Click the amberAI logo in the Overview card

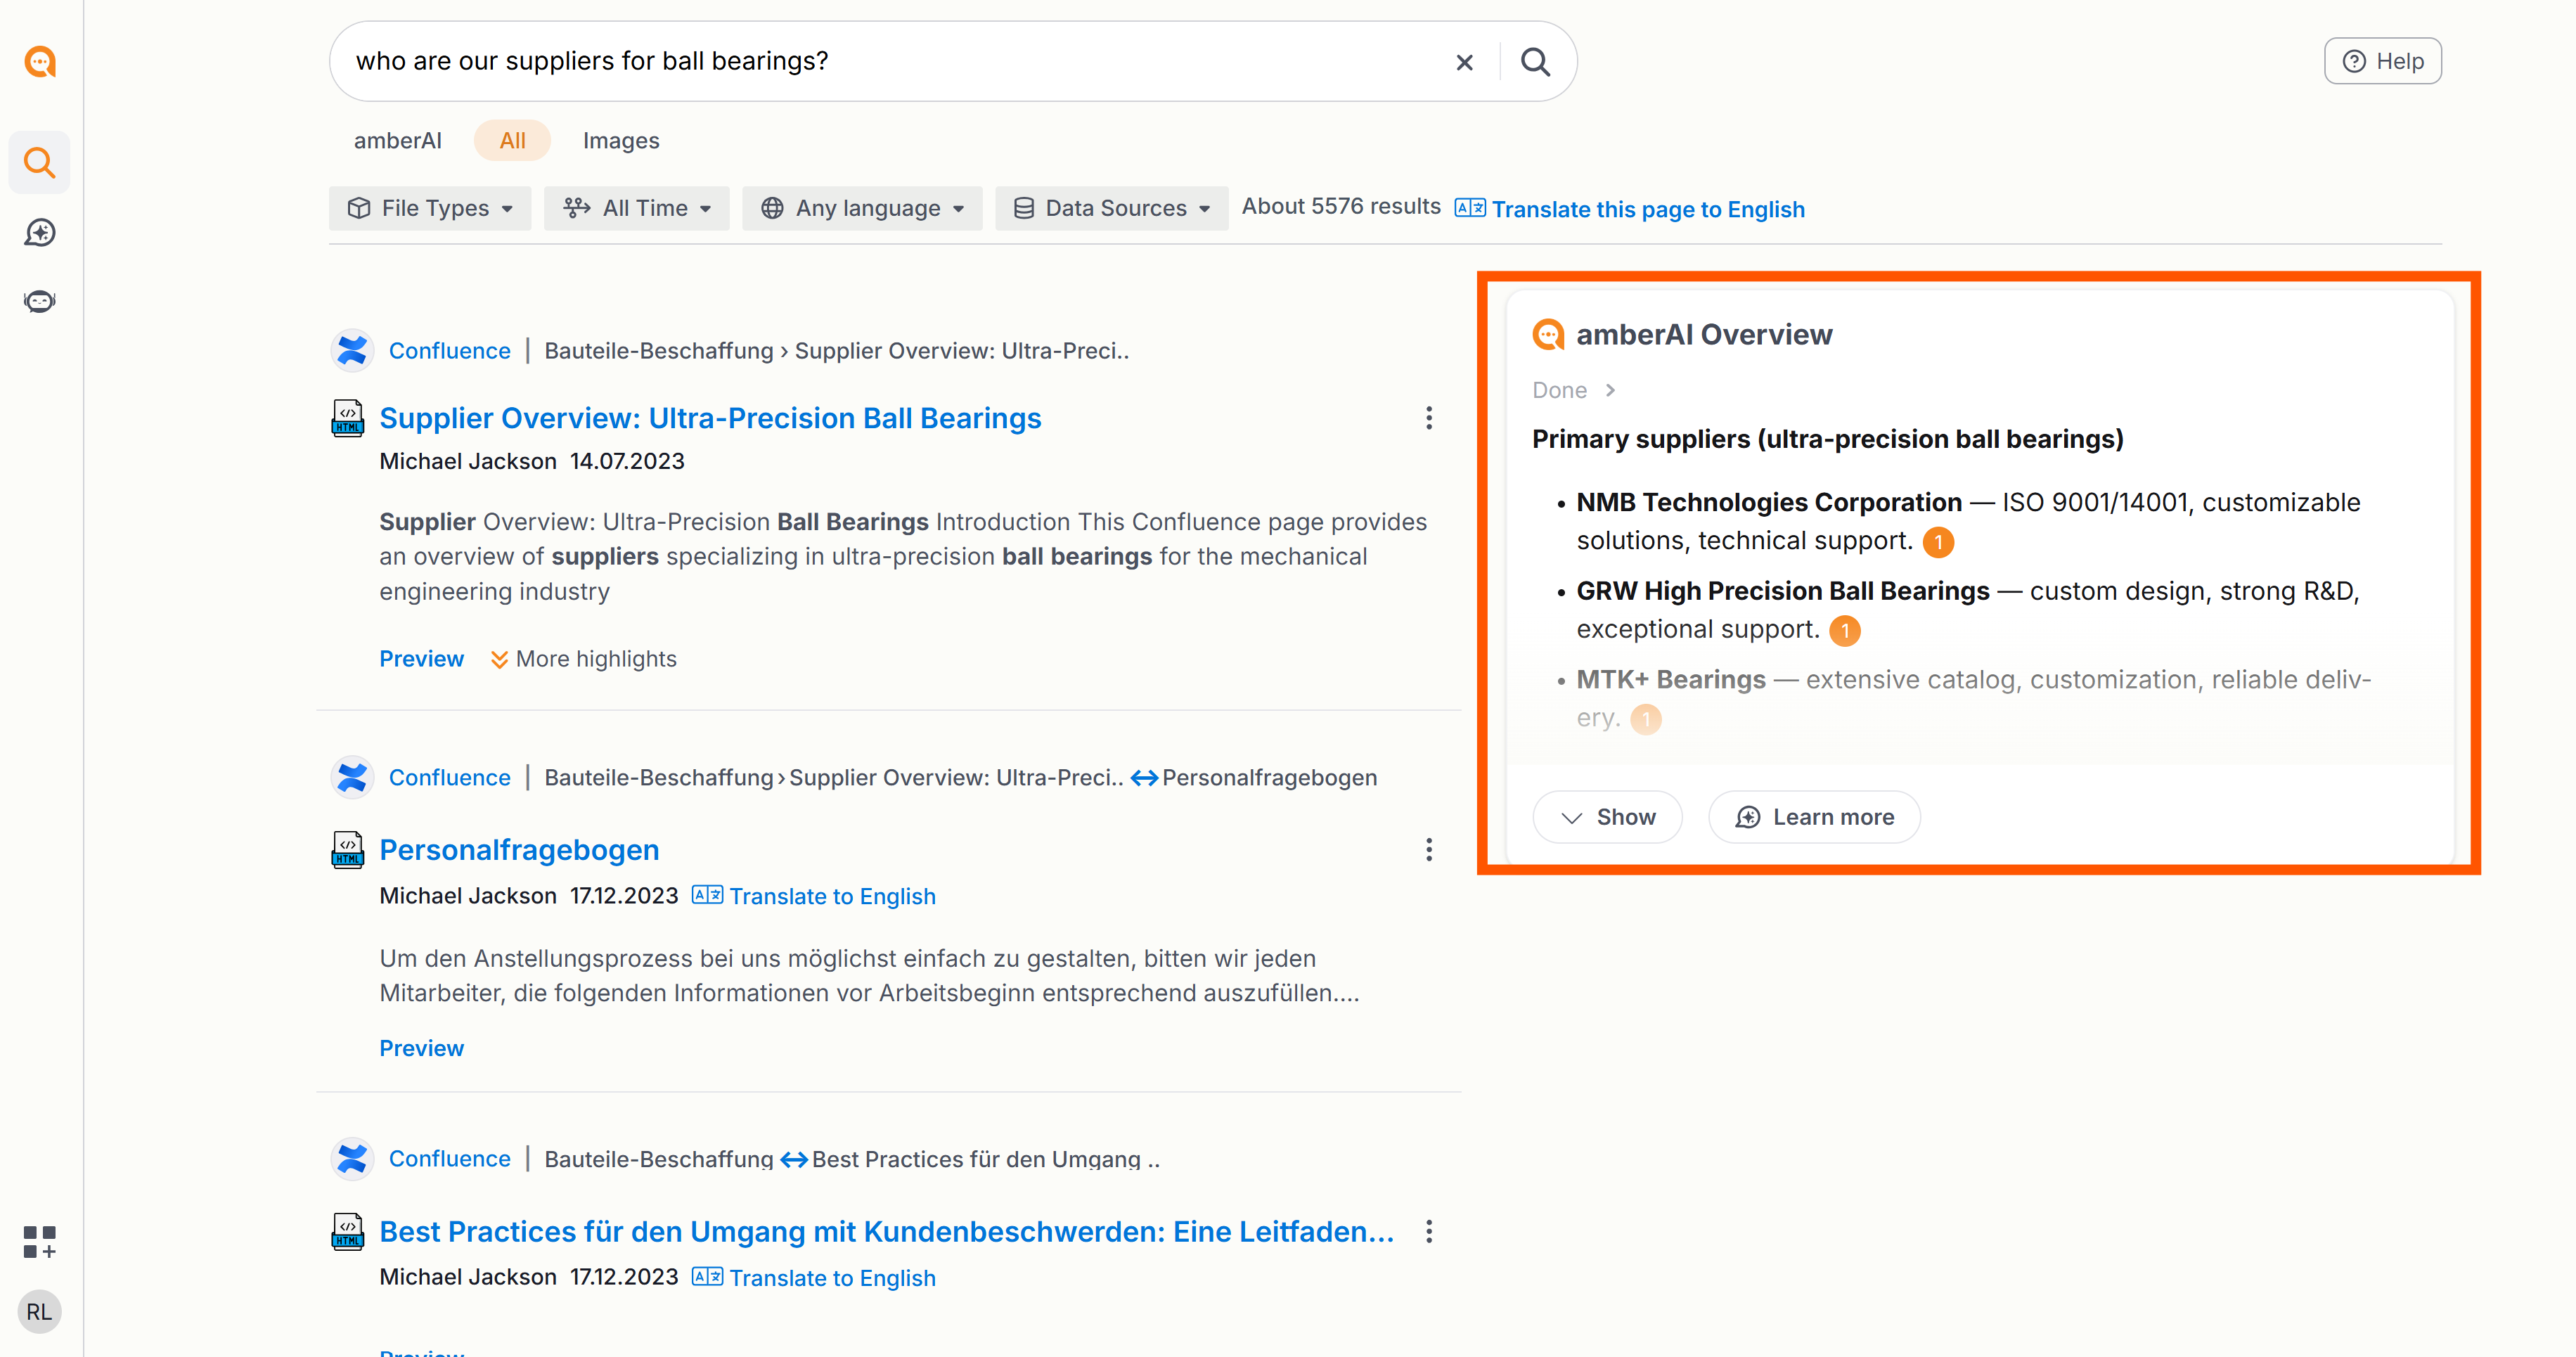pos(1548,335)
